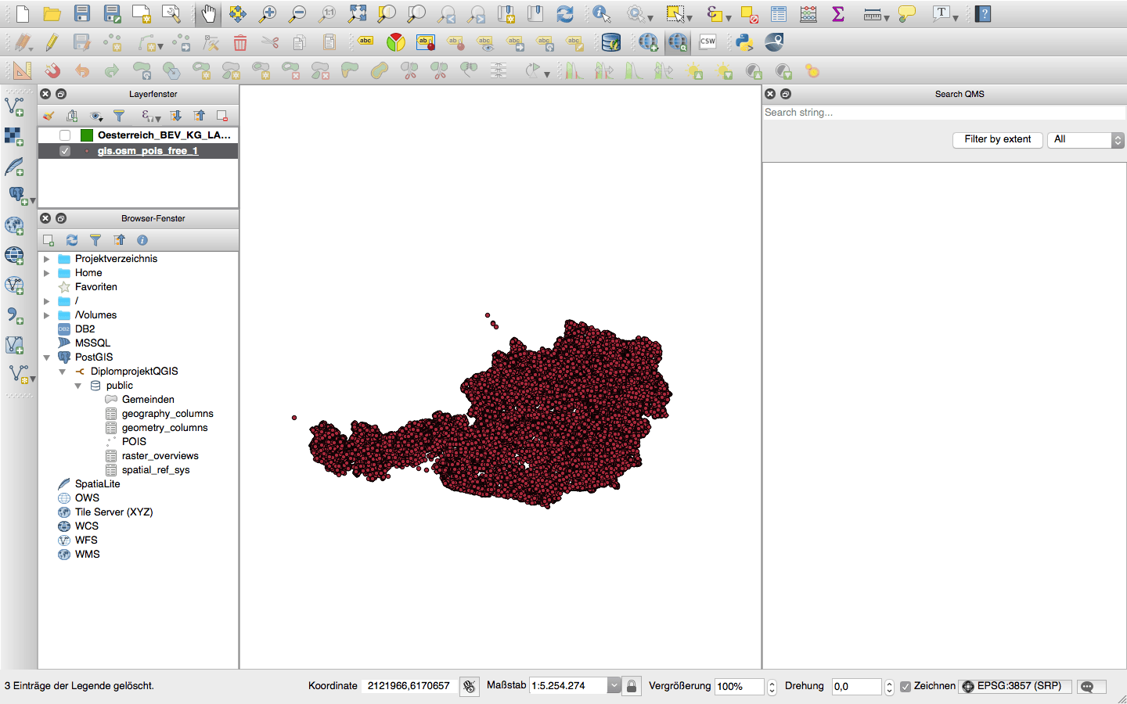Screen dimensions: 1127x704
Task: Toggle the Zeichnen render checkbox
Action: tap(906, 686)
